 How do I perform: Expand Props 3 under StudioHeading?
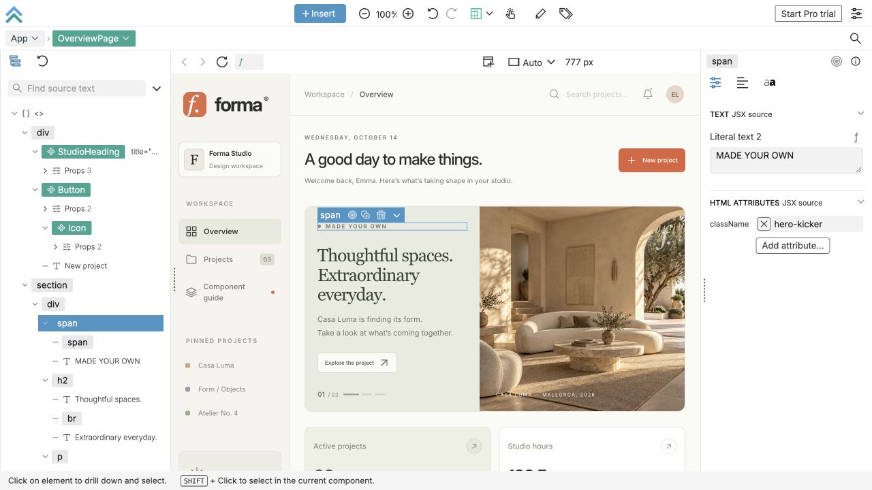tap(45, 171)
